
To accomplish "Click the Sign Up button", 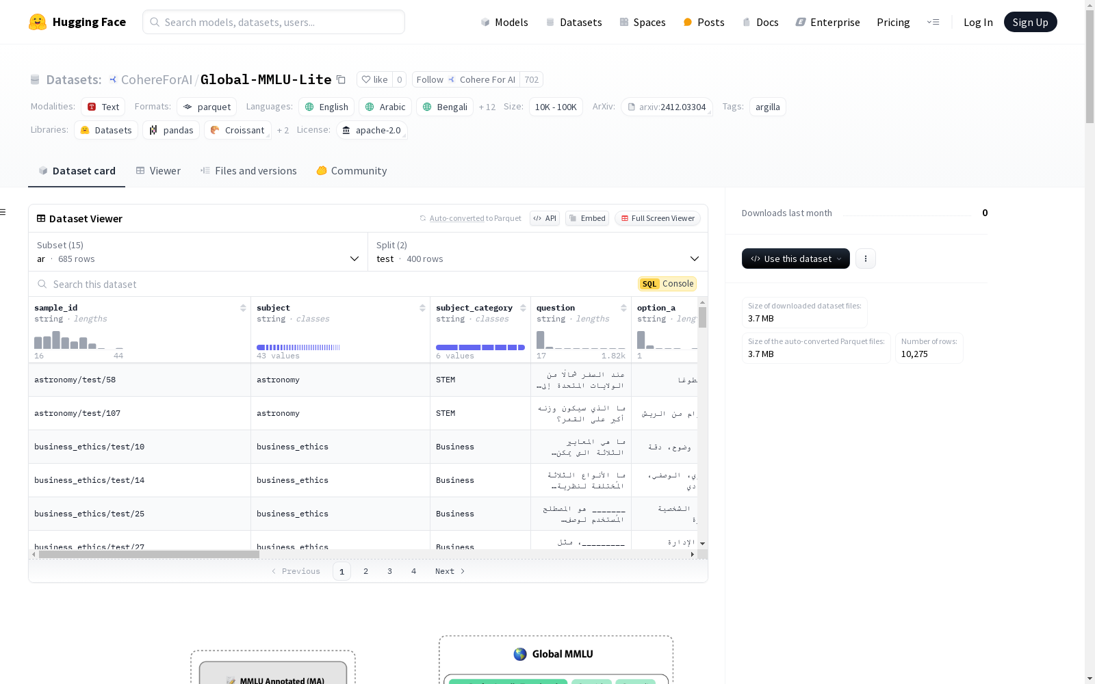I will click(1030, 22).
